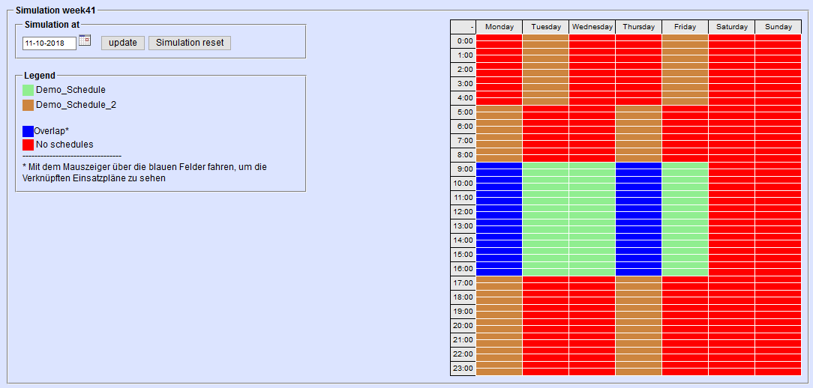Click the 9:00 row time label
Viewport: 813px width, 388px height.
pos(464,169)
